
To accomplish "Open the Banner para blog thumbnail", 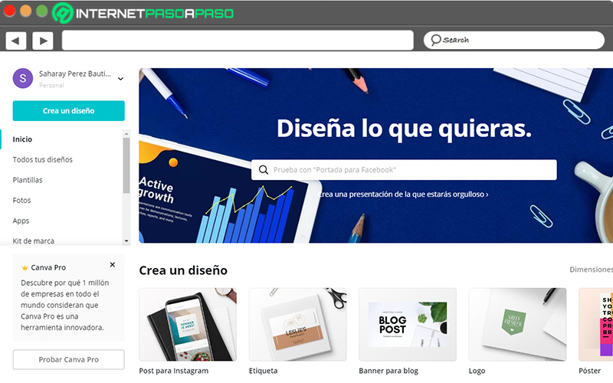I will click(408, 324).
